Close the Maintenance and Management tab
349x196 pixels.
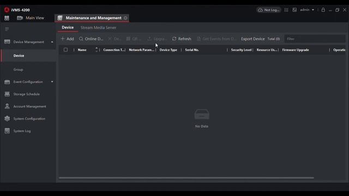click(125, 18)
